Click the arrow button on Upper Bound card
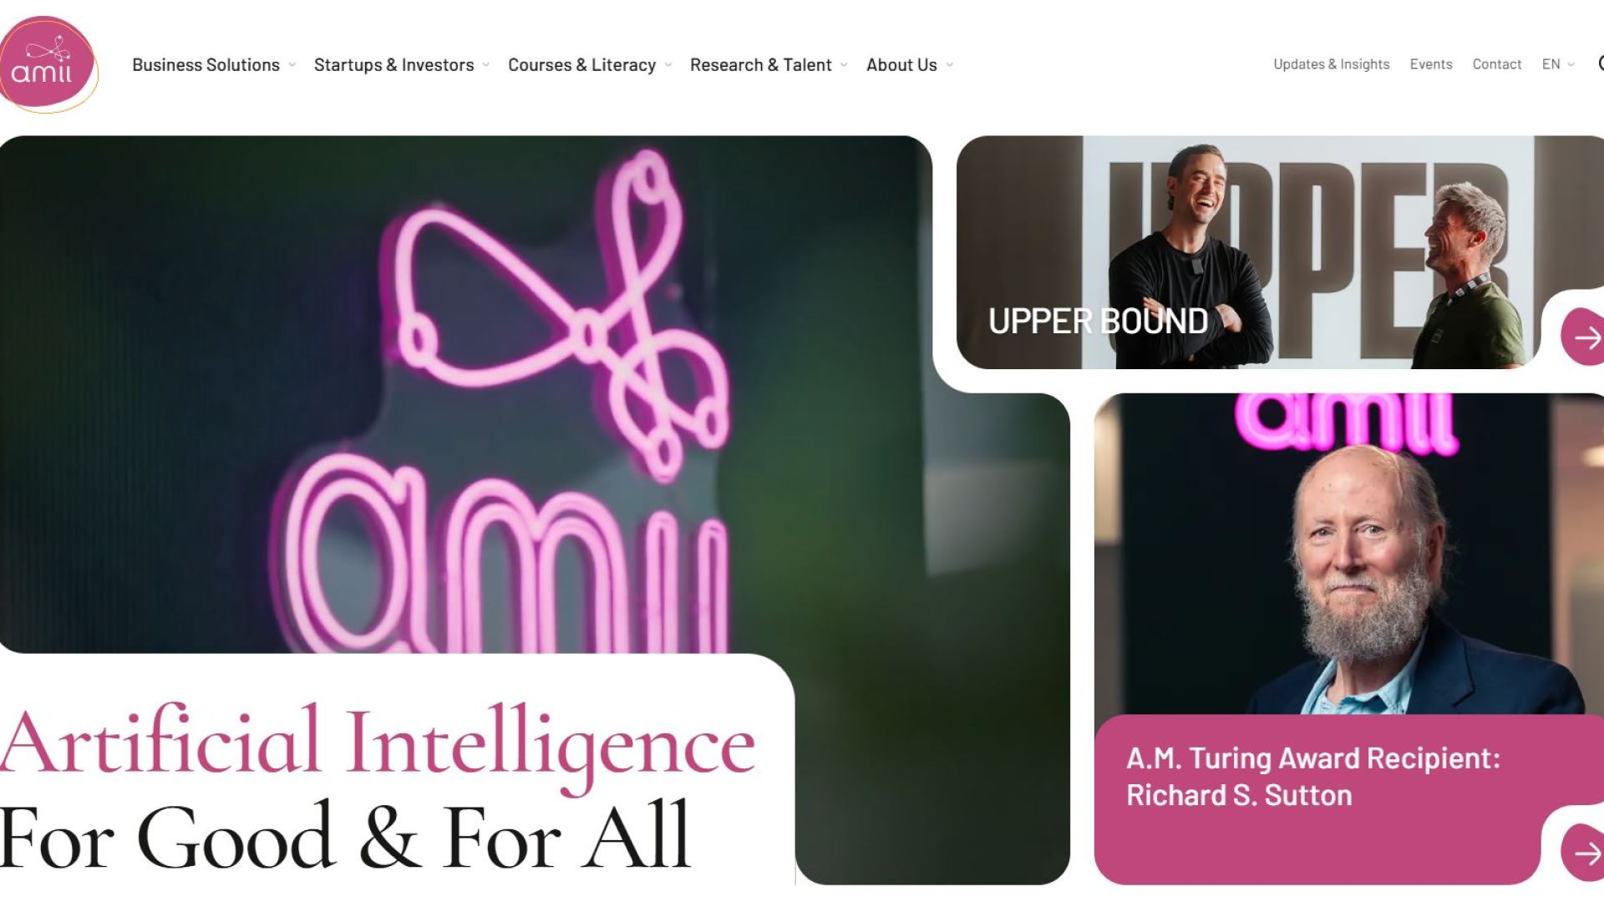 click(1583, 337)
